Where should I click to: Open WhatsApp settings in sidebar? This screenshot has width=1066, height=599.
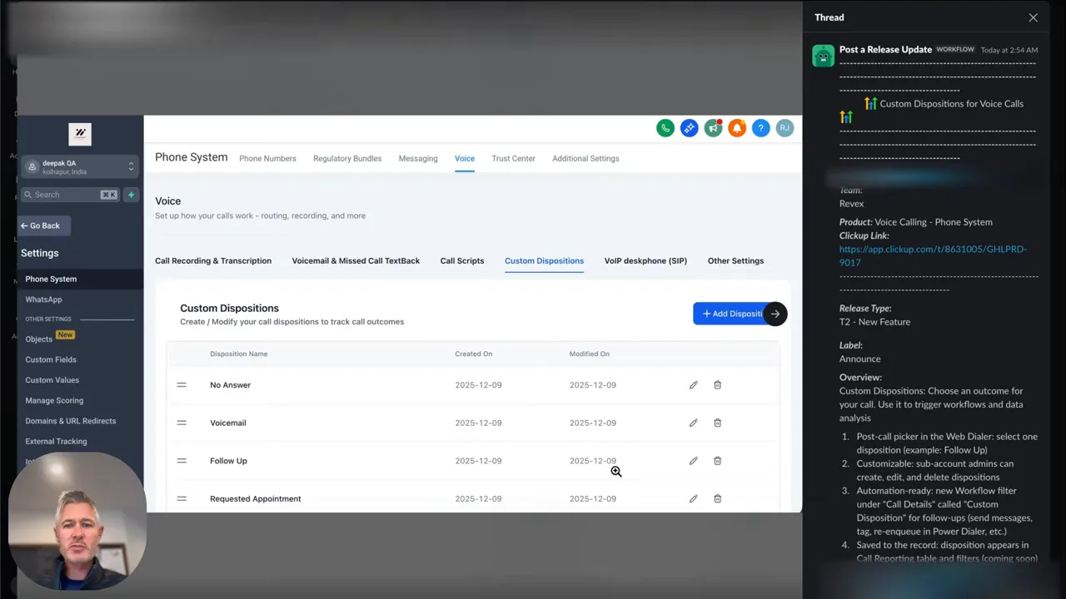point(43,299)
